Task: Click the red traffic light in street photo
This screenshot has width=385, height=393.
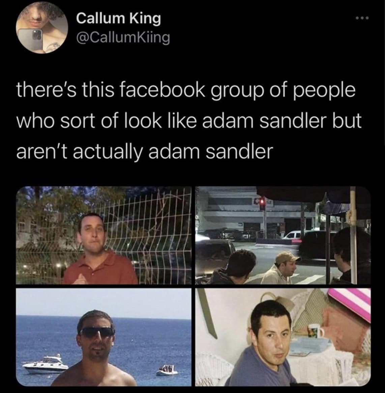Action: coord(262,204)
